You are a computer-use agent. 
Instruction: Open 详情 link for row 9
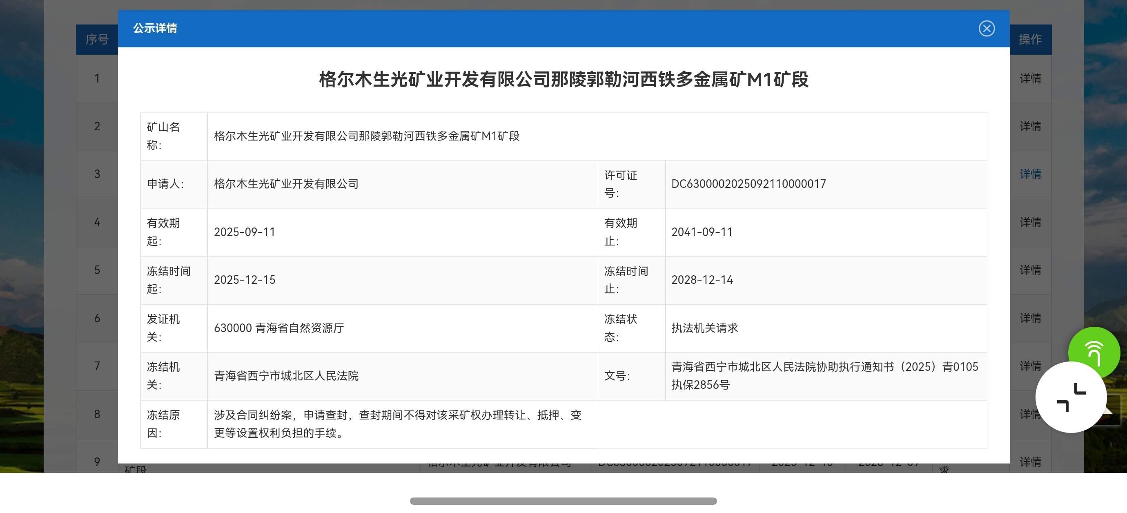point(1030,462)
